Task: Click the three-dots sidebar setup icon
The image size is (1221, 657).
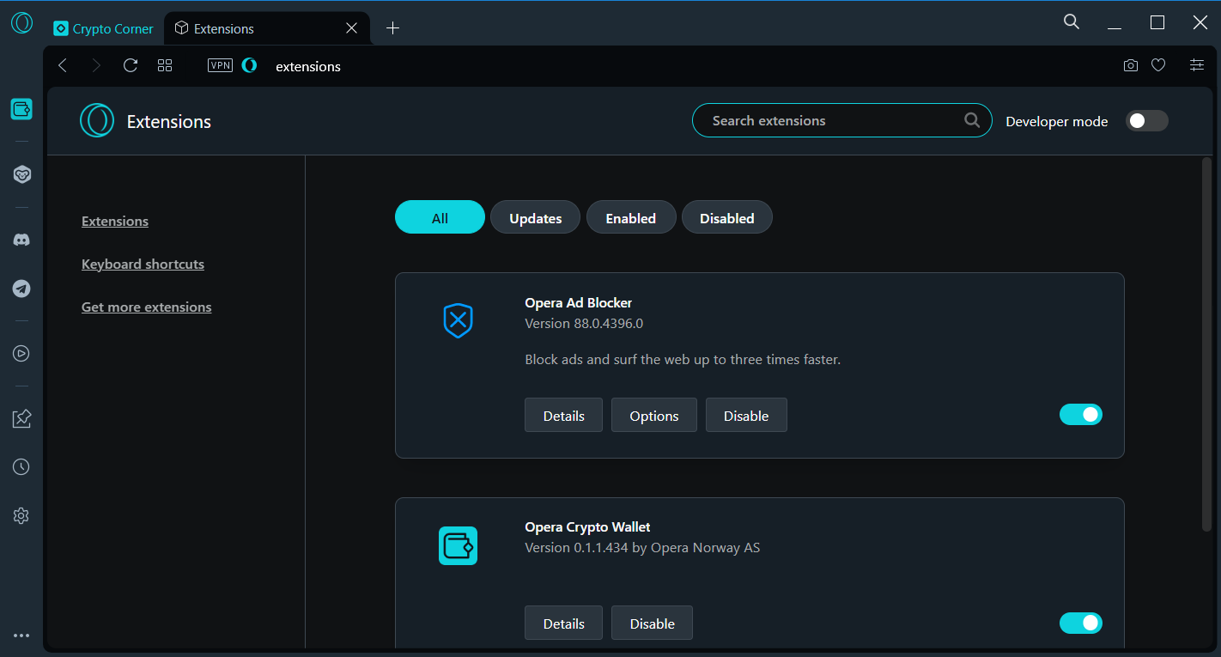Action: (x=21, y=636)
